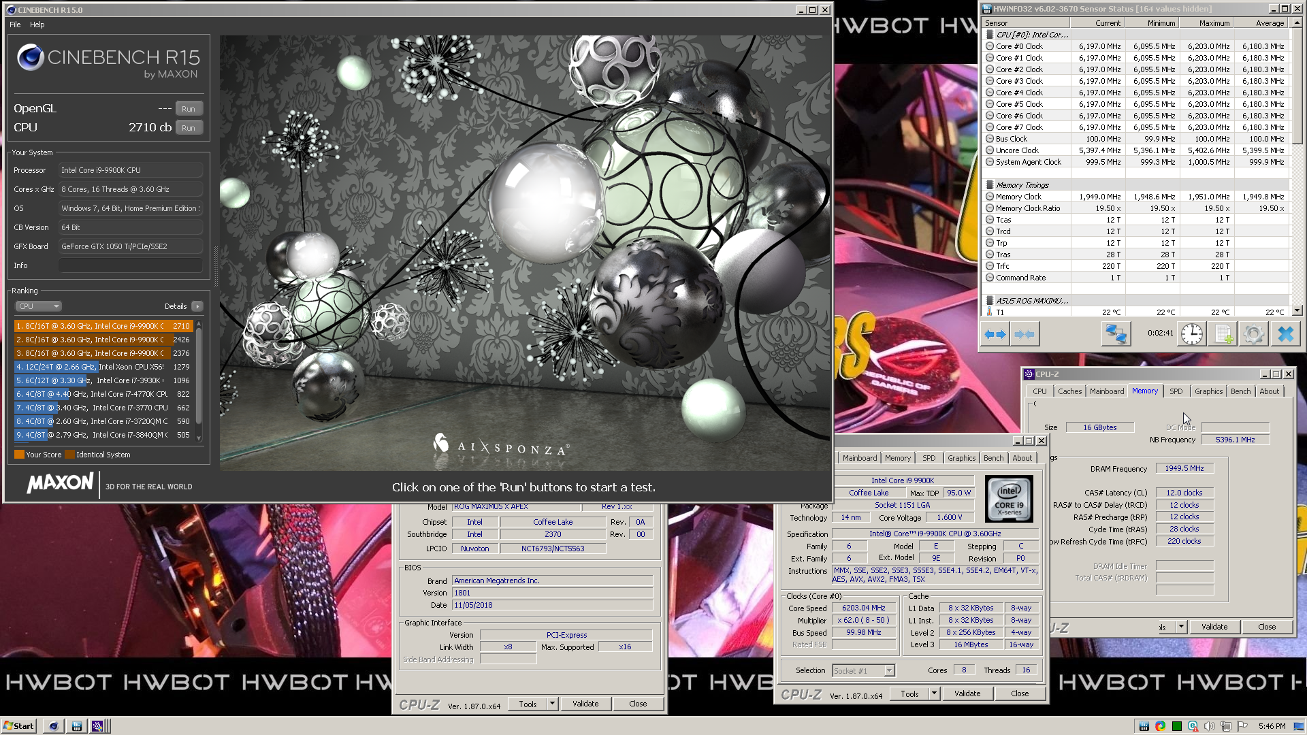
Task: Click the Info input field in Cinebench
Action: tap(131, 265)
